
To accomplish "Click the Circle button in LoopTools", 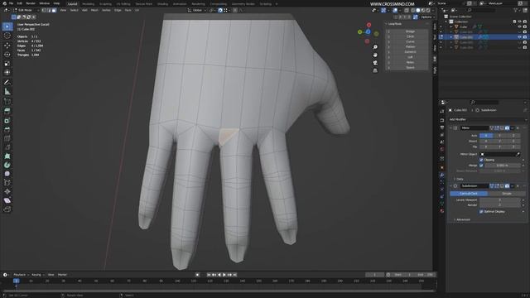I will coord(410,36).
